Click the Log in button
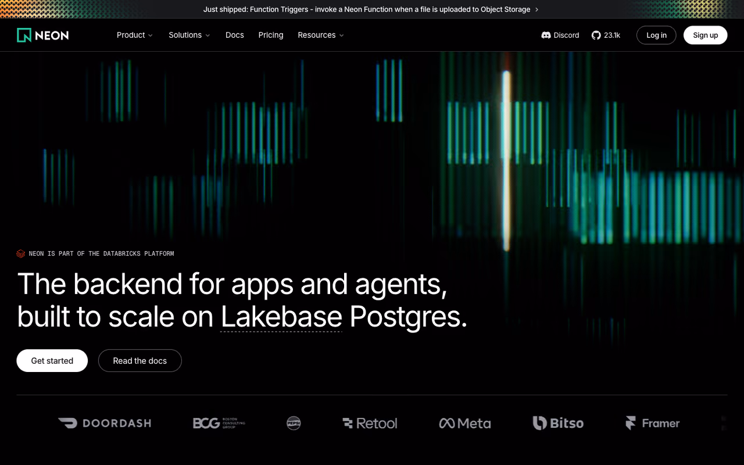Screen dimensions: 744x465 656,35
